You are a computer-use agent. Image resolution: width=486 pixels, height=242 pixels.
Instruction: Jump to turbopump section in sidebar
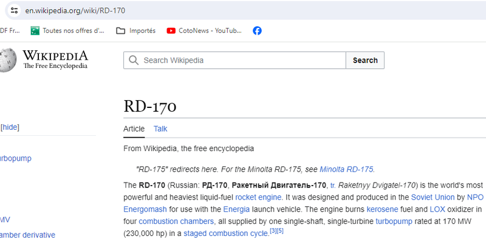15,158
